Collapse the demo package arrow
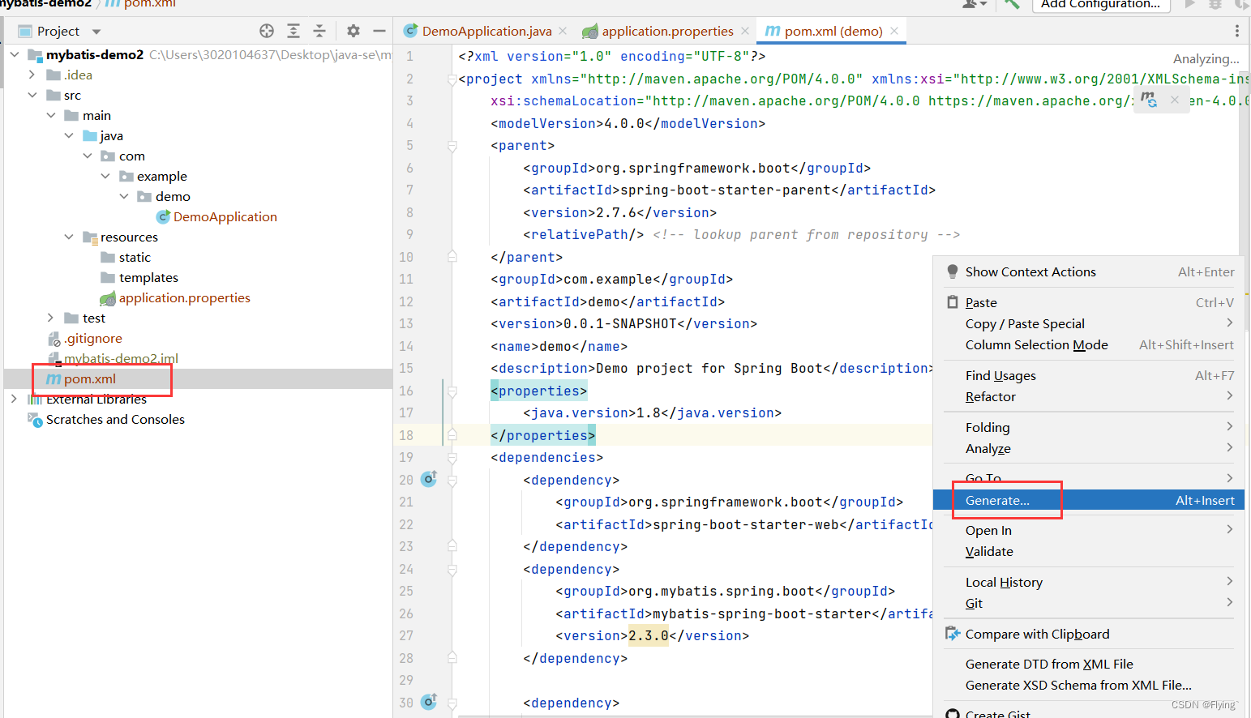1251x718 pixels. click(x=124, y=196)
